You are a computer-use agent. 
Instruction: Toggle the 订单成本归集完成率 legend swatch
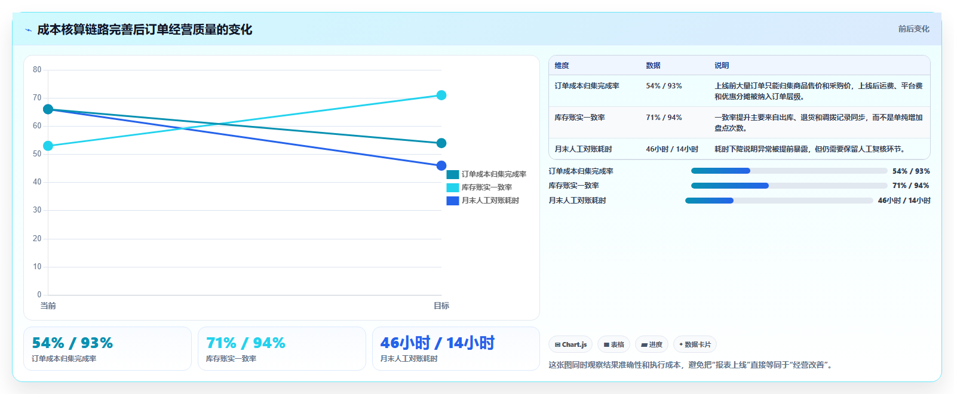(453, 174)
